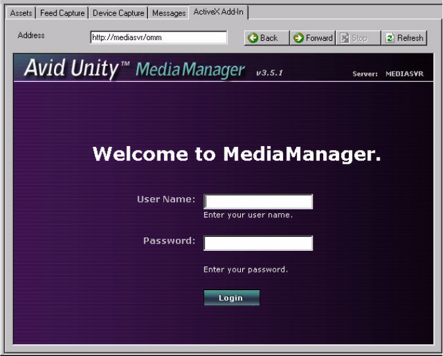This screenshot has height=356, width=443.
Task: Click the Avid Unity MediaManager logo
Action: [x=134, y=68]
